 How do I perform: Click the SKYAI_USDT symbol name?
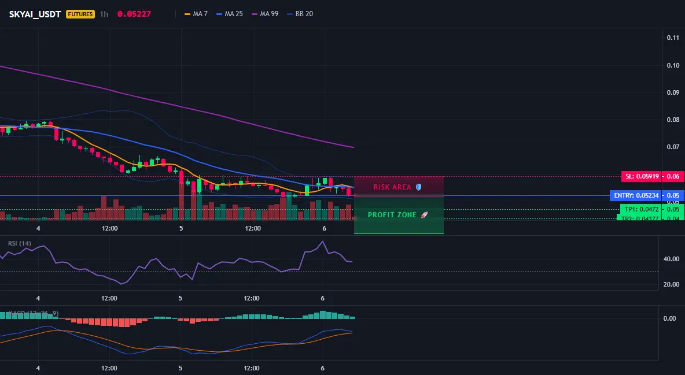click(35, 14)
